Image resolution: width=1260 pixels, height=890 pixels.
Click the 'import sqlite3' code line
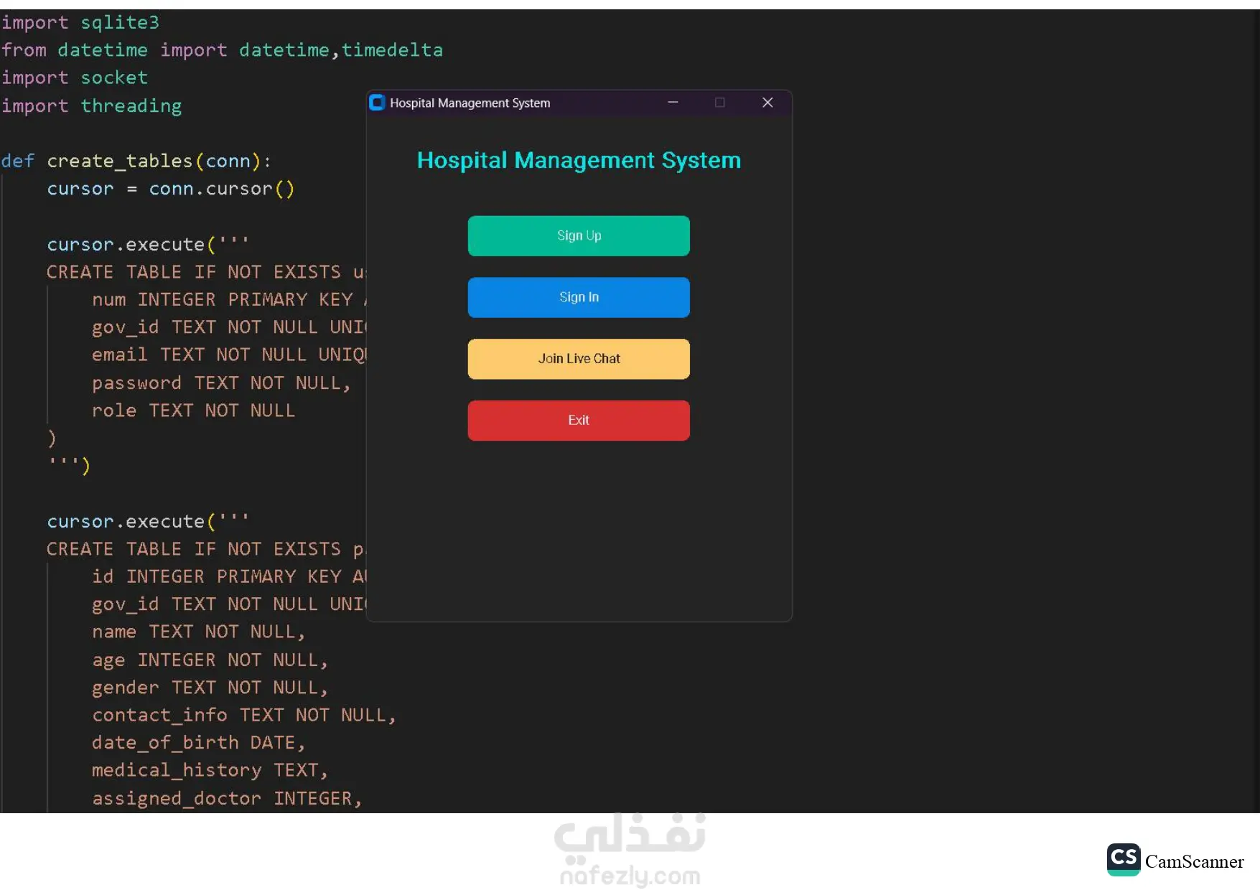pyautogui.click(x=80, y=23)
